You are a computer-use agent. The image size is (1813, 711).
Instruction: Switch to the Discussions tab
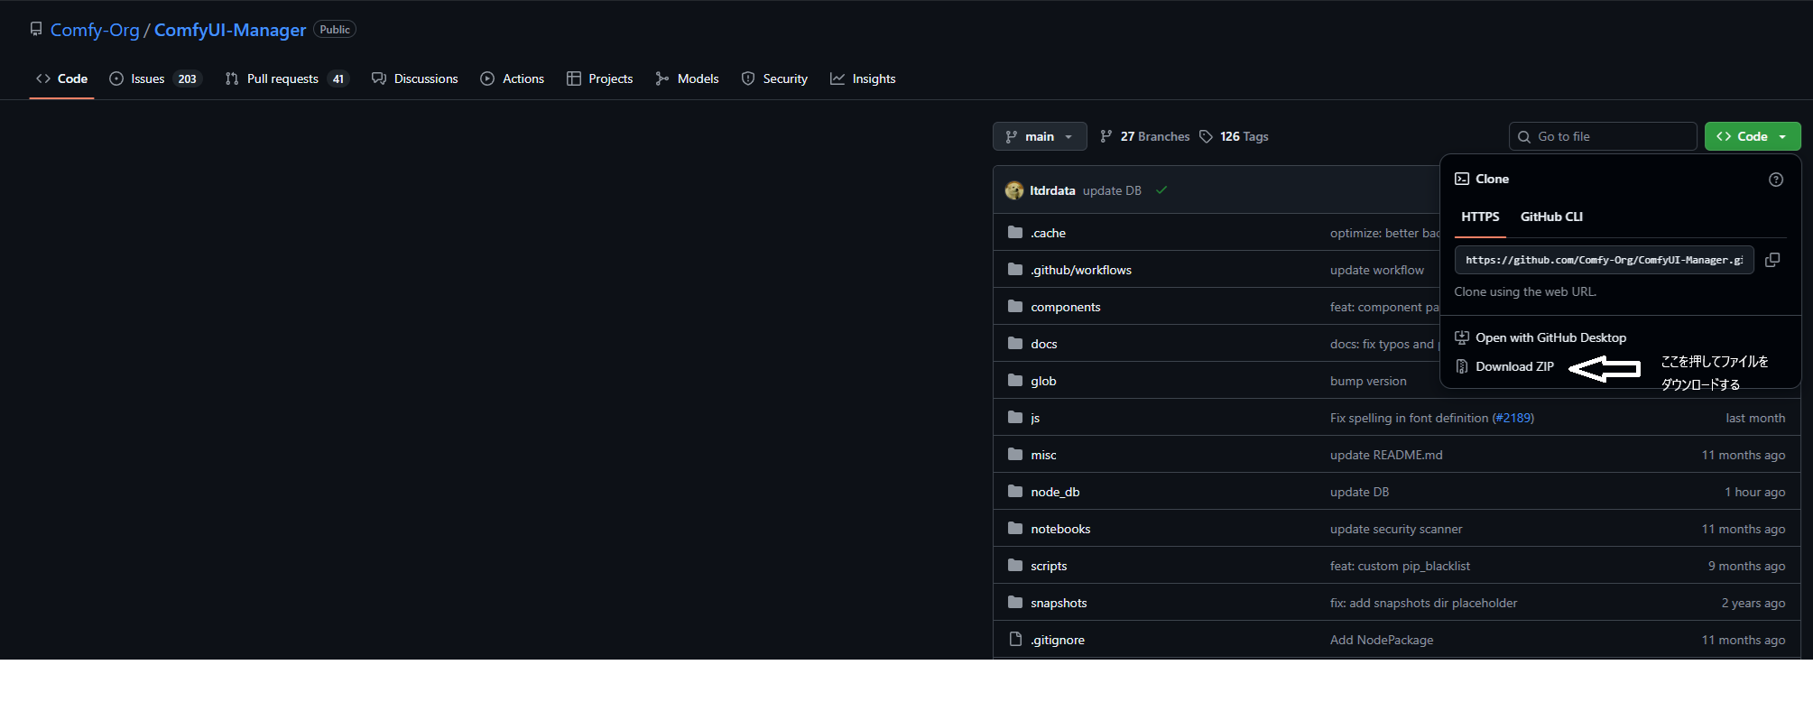click(x=415, y=78)
